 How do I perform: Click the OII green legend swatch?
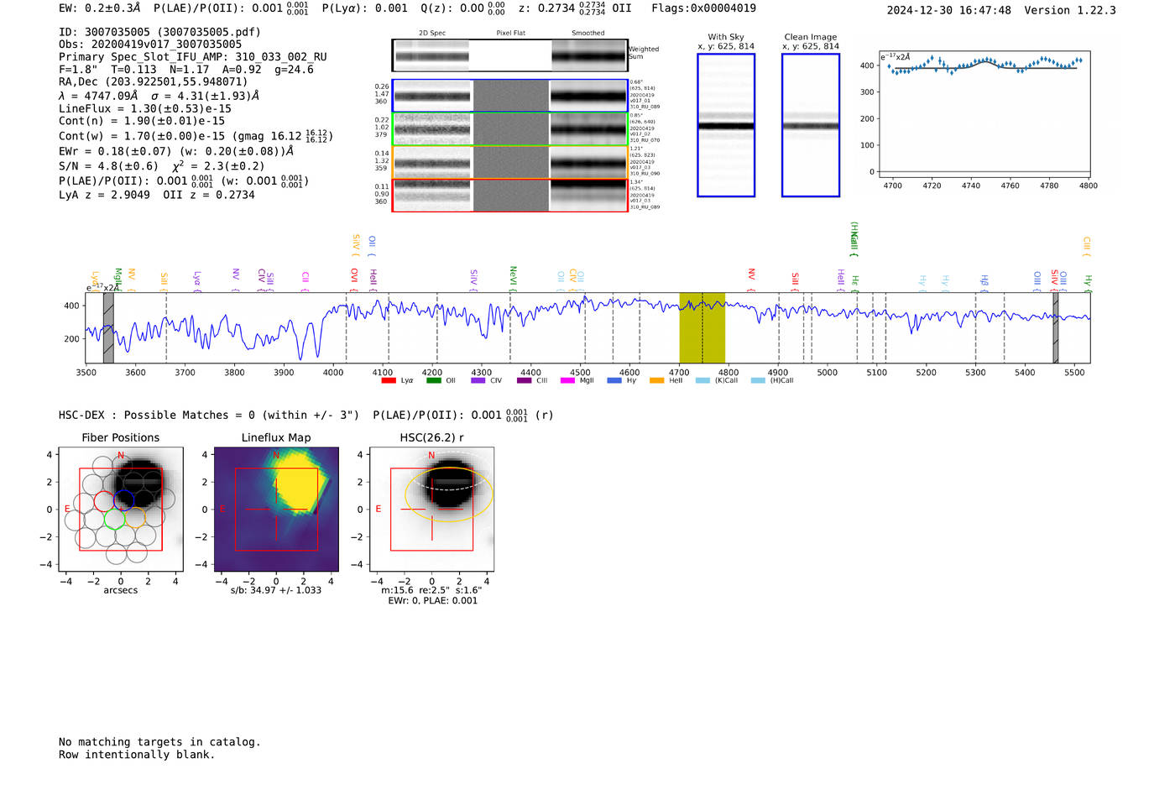pyautogui.click(x=433, y=380)
